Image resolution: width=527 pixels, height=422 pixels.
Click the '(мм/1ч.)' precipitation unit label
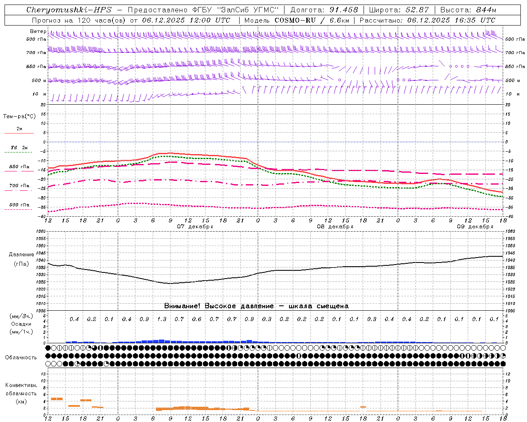(x=21, y=332)
